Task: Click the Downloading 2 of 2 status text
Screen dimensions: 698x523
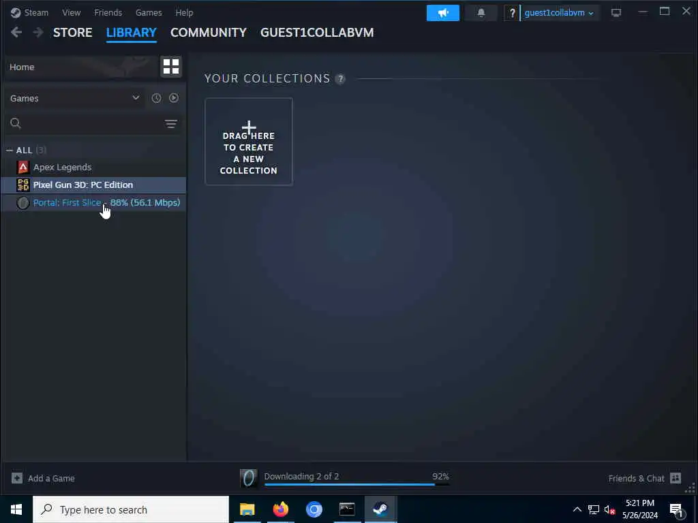Action: tap(301, 476)
